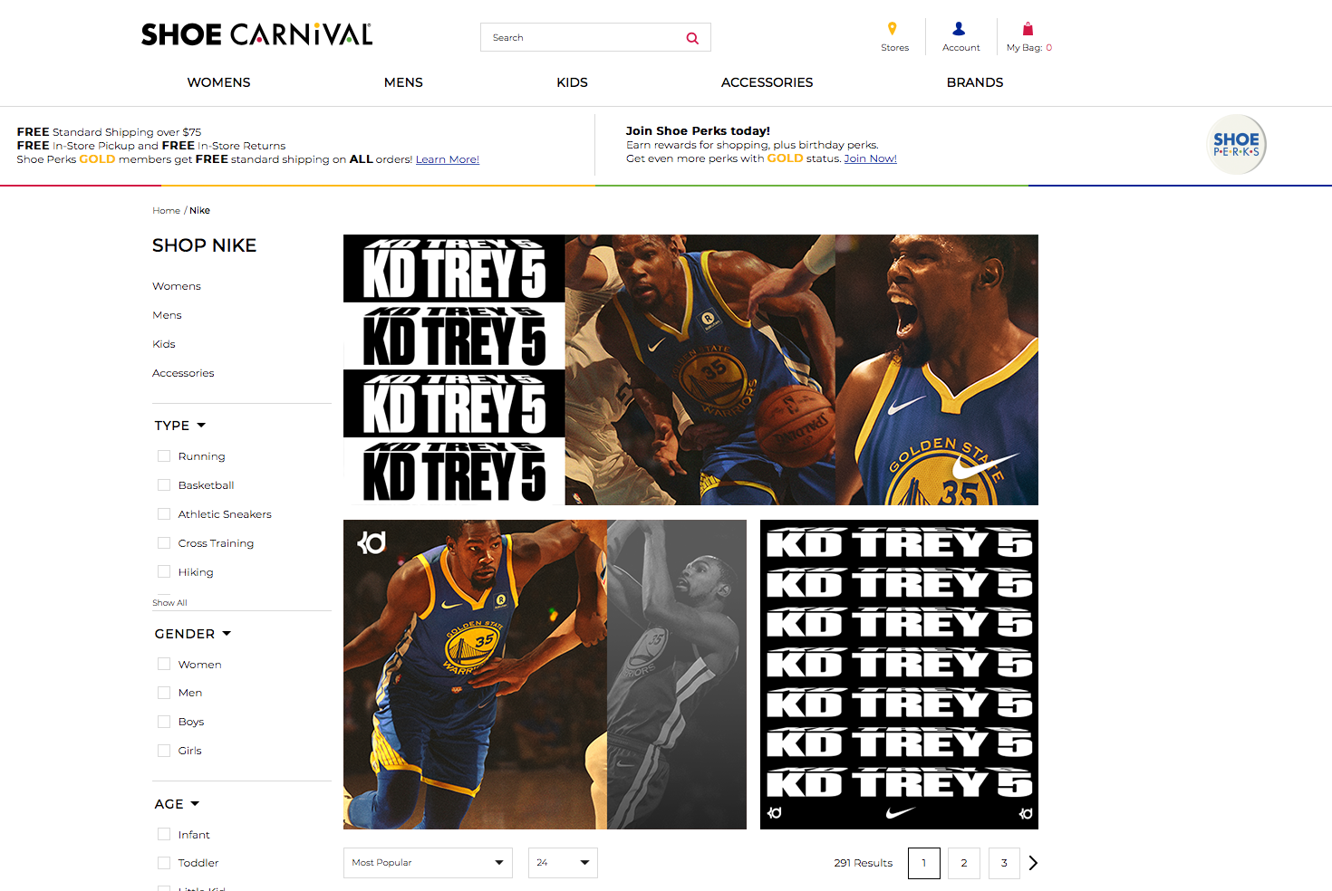Open the MENS navigation menu

coord(403,82)
